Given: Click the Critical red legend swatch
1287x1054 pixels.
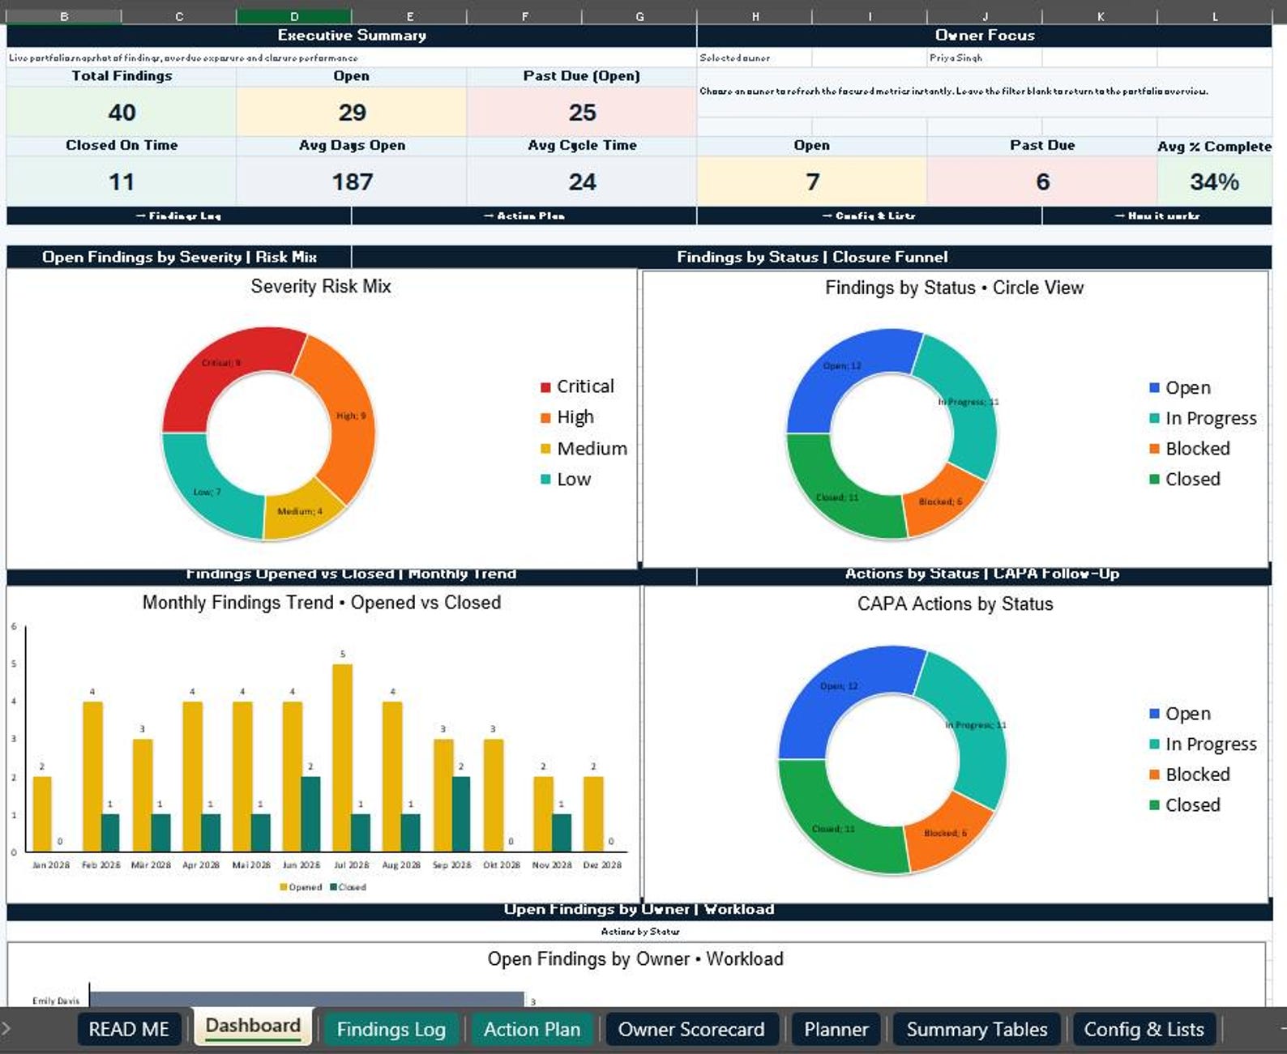Looking at the screenshot, I should coord(545,387).
